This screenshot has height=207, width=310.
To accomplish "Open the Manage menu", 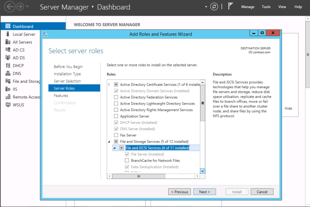I will pos(248,7).
